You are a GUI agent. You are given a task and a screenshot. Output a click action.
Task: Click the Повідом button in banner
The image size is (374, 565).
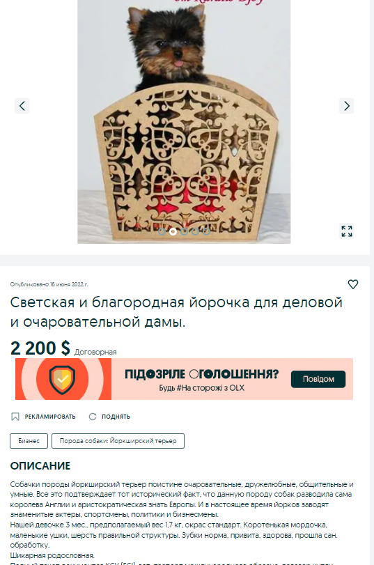coord(318,379)
